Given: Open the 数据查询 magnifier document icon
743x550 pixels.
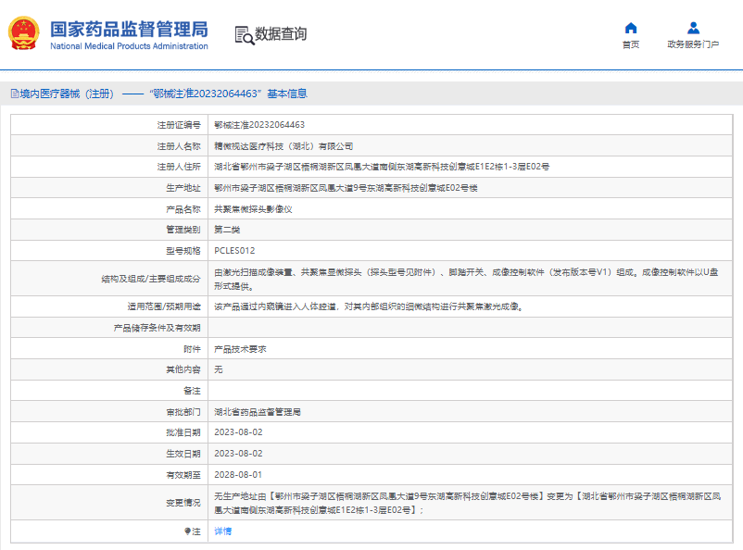Looking at the screenshot, I should pyautogui.click(x=245, y=35).
